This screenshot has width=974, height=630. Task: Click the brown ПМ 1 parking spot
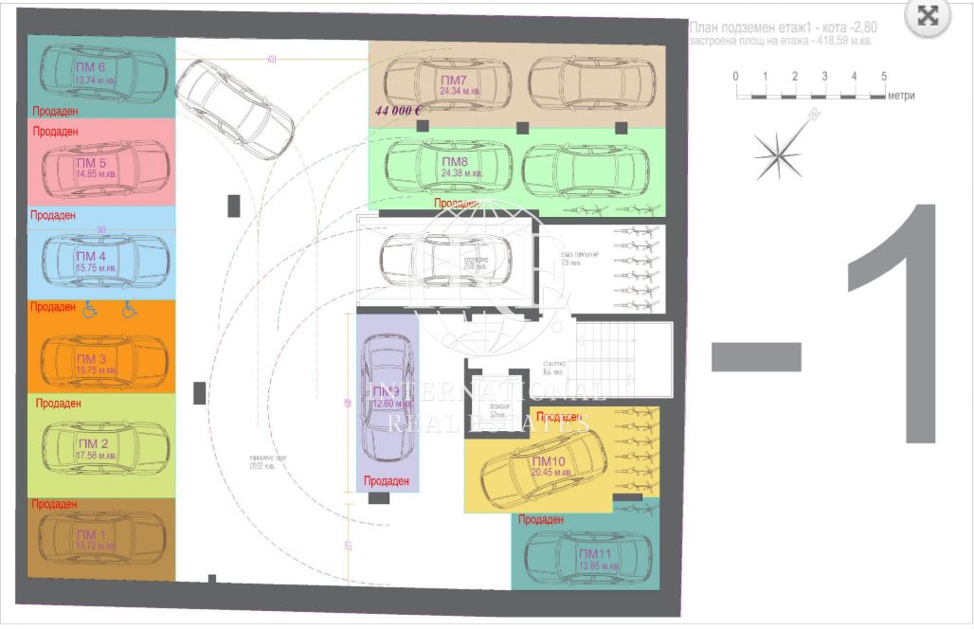pyautogui.click(x=101, y=539)
